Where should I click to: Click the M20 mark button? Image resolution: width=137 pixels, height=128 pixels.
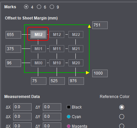76,63
